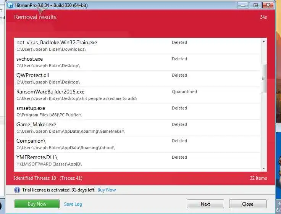This screenshot has height=214, width=281.
Task: Click the Removal results heading
Action: [35, 17]
